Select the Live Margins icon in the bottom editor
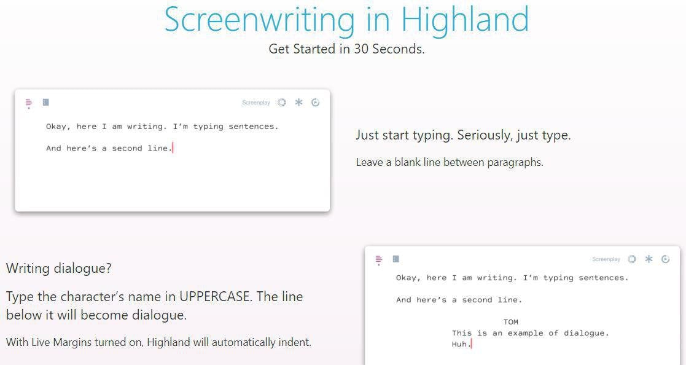This screenshot has height=365, width=686. 378,260
